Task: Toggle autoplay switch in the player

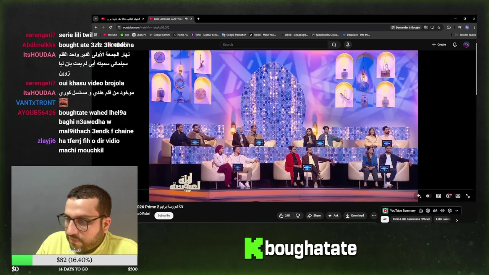Action: click(428, 196)
